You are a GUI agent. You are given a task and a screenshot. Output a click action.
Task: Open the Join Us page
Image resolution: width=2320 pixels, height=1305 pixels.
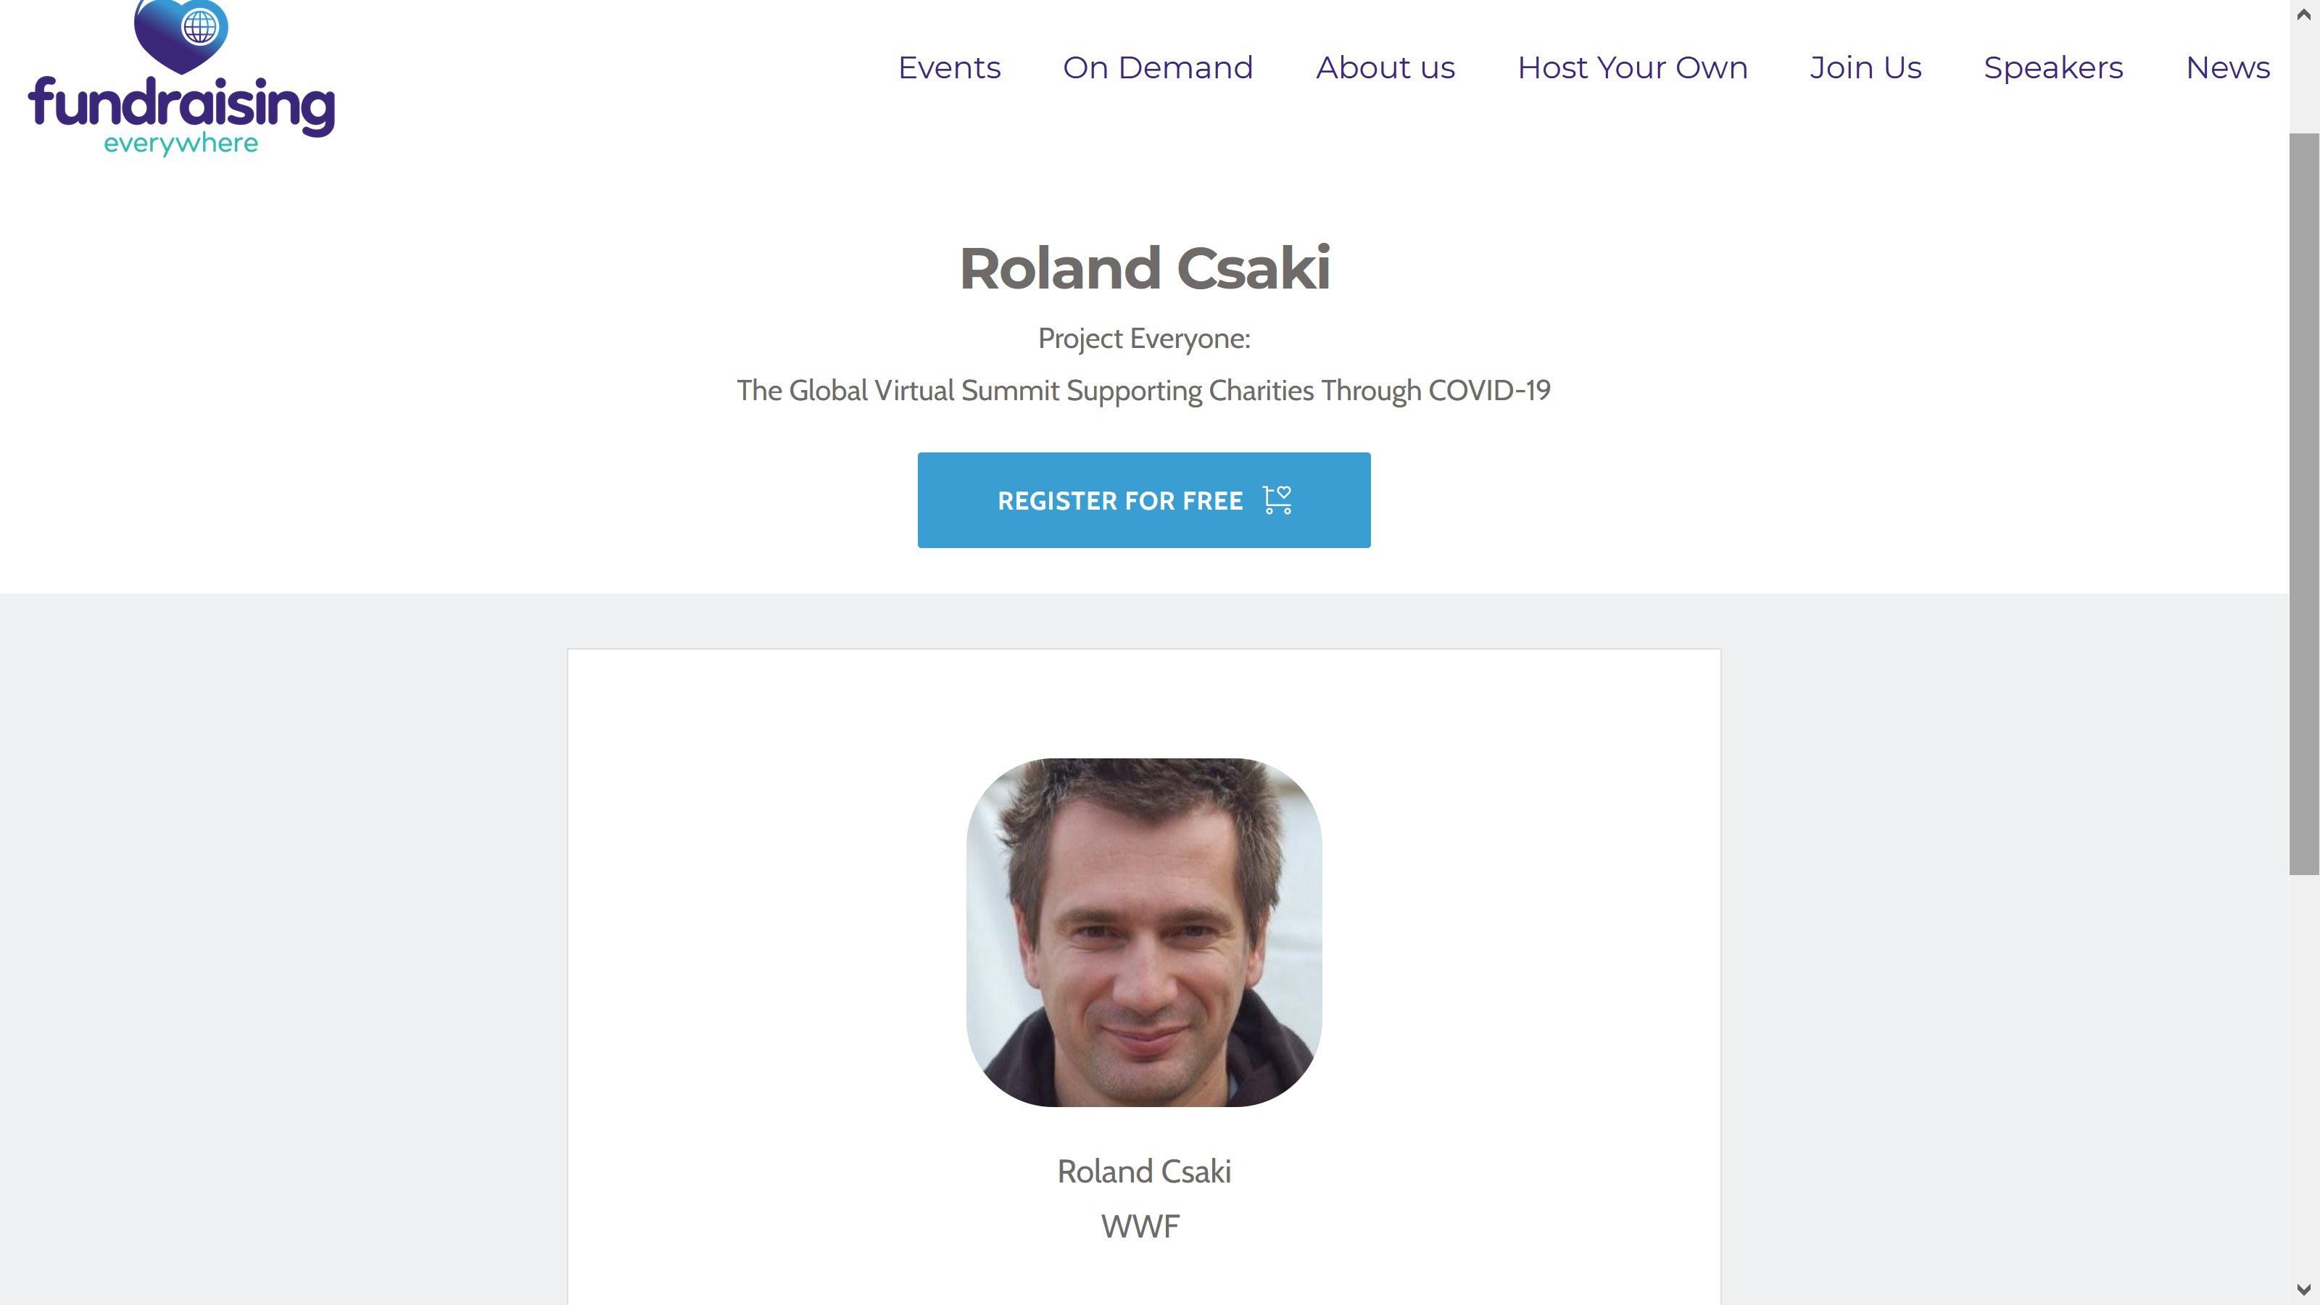[1865, 67]
